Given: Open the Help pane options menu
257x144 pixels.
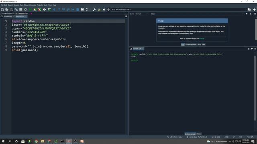Looking at the screenshot, I should pyautogui.click(x=255, y=14).
